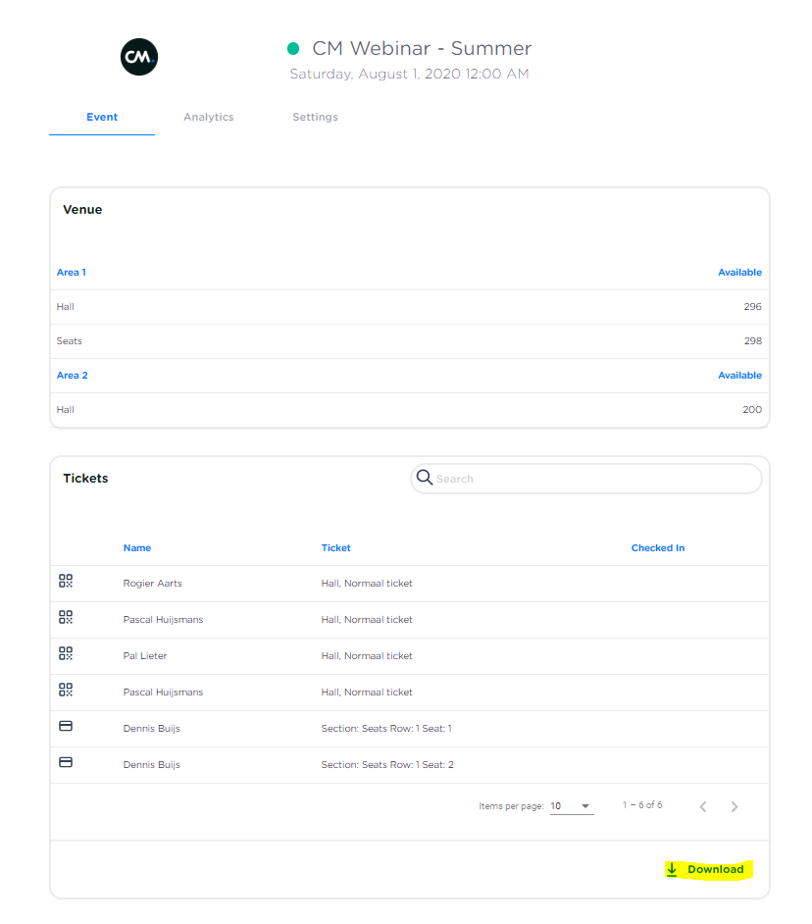
Task: Select the Area 1 Seats row
Action: (x=409, y=341)
